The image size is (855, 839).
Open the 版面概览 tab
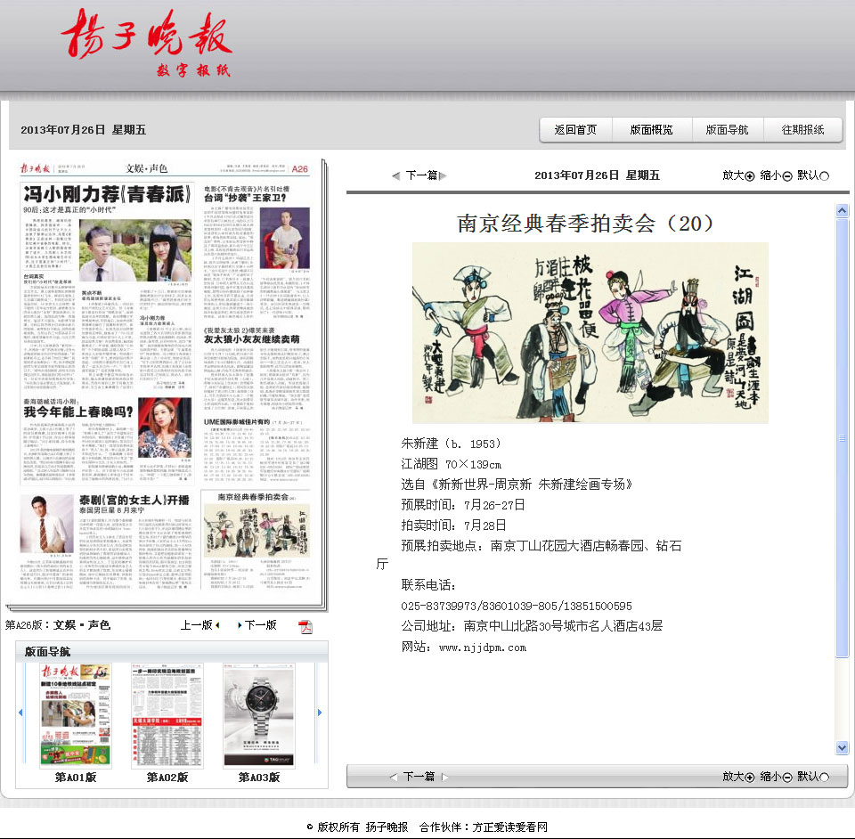point(652,130)
